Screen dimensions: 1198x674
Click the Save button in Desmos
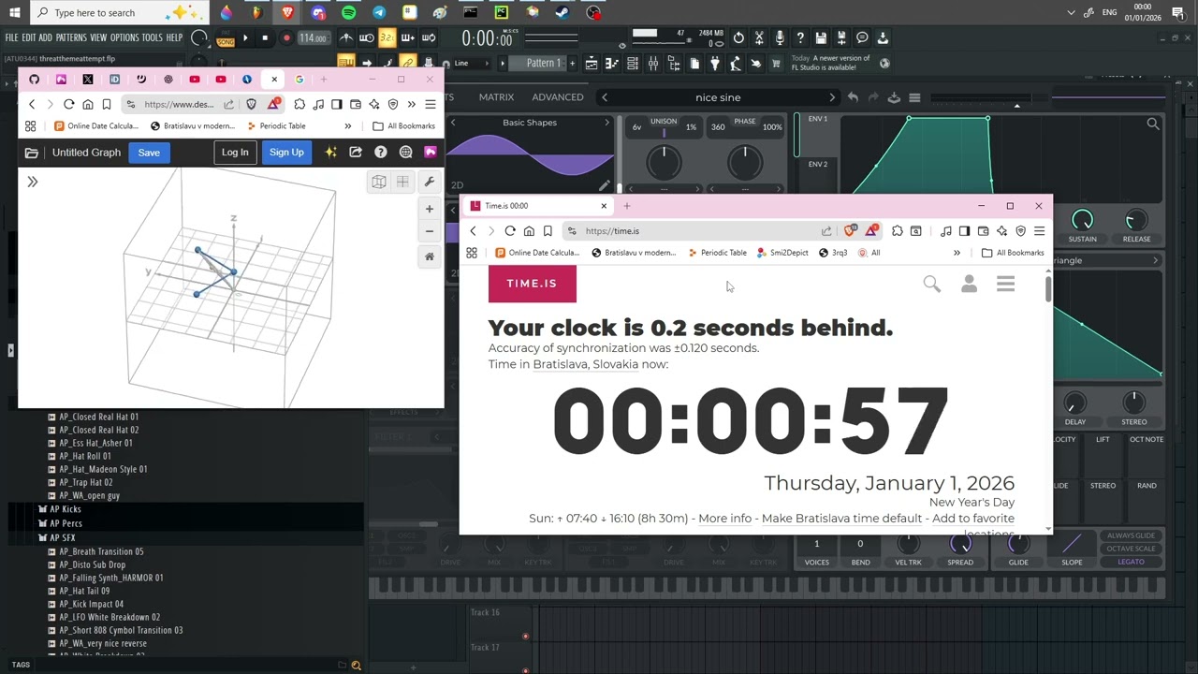pyautogui.click(x=149, y=153)
